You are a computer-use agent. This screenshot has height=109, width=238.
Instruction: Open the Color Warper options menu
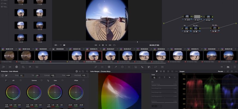[x=176, y=71]
